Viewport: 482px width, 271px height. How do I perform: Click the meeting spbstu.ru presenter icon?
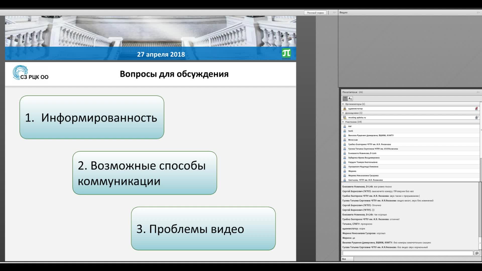[345, 117]
